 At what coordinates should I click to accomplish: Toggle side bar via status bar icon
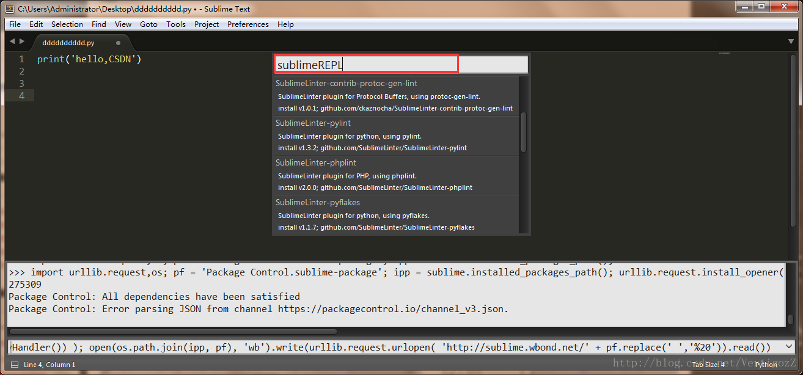click(14, 365)
